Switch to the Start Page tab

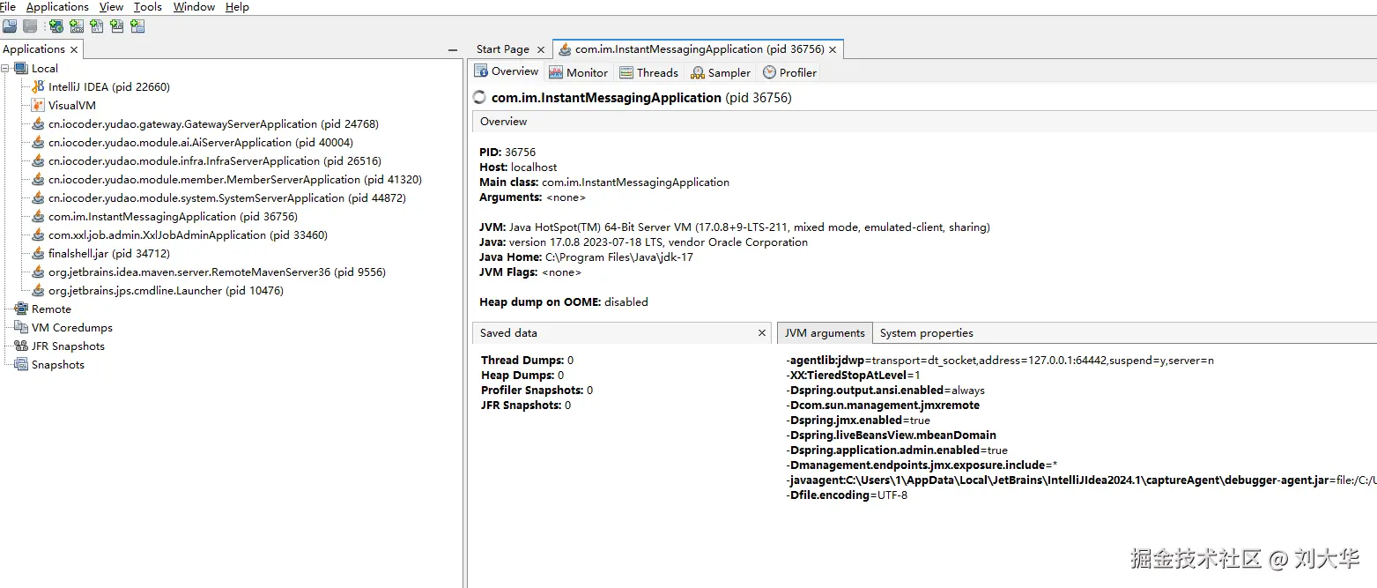point(503,49)
